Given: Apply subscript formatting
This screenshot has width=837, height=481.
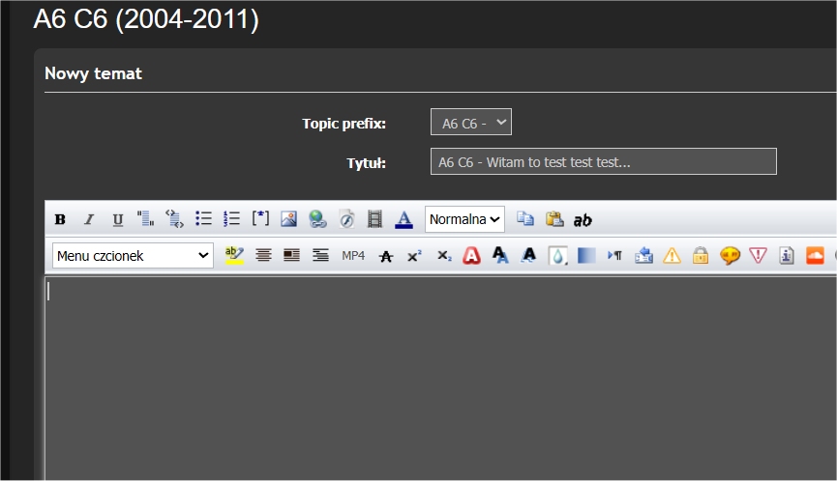Looking at the screenshot, I should click(x=444, y=256).
